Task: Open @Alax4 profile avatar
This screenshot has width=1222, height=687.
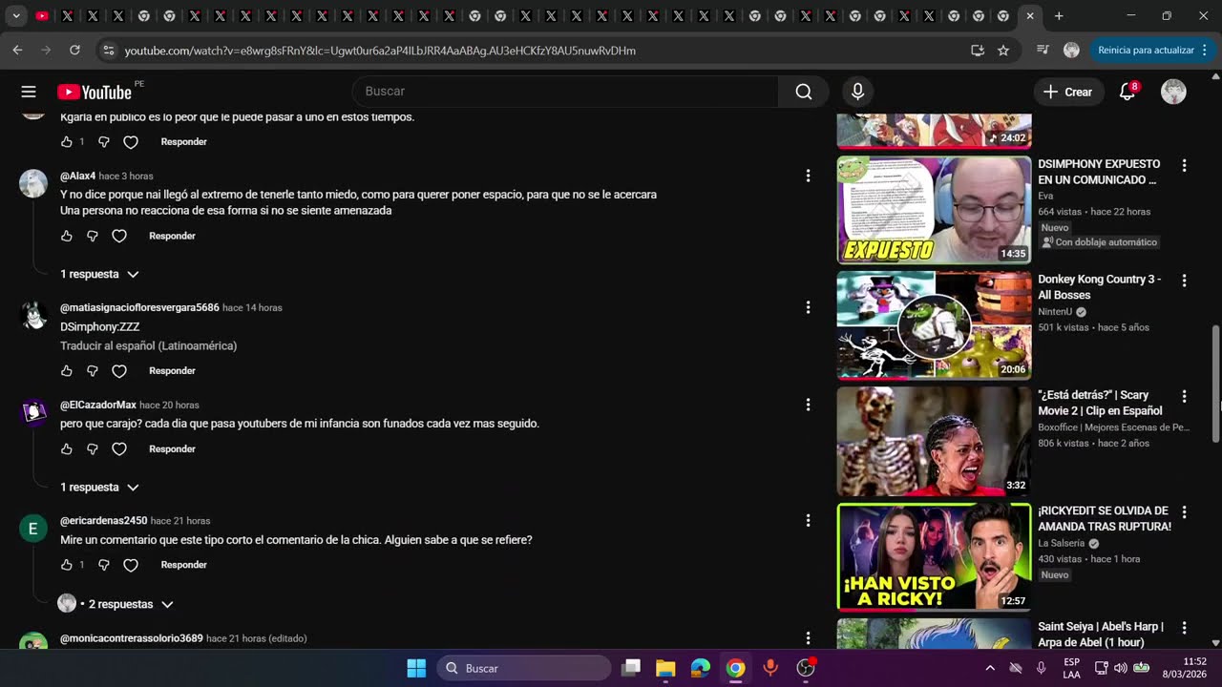Action: click(33, 183)
